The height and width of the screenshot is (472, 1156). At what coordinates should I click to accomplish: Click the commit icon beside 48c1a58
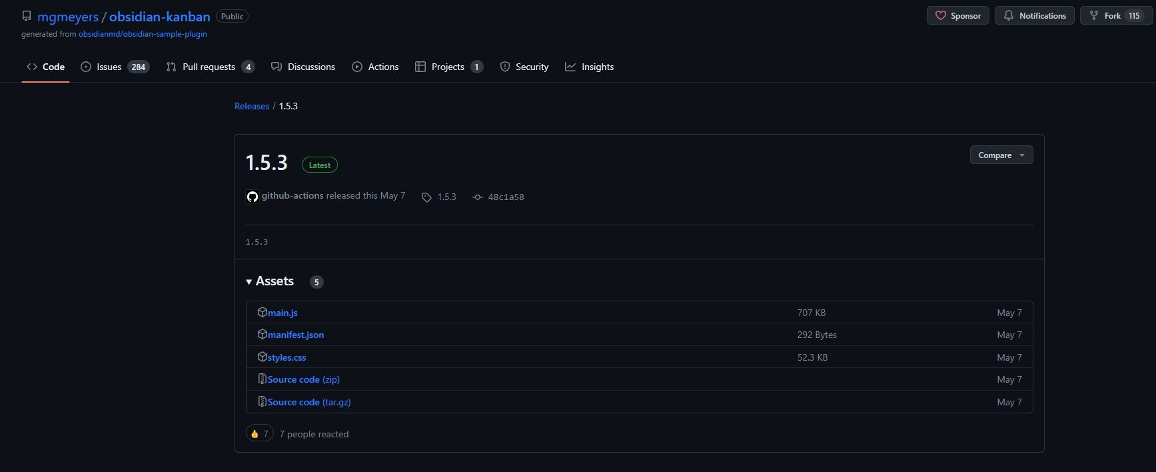(478, 197)
